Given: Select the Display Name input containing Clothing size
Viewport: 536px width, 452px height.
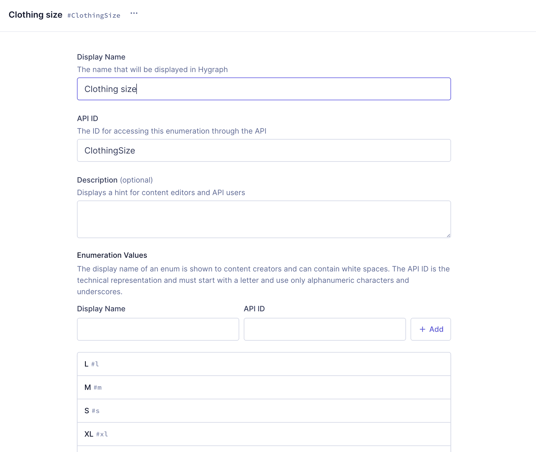Looking at the screenshot, I should [x=264, y=89].
